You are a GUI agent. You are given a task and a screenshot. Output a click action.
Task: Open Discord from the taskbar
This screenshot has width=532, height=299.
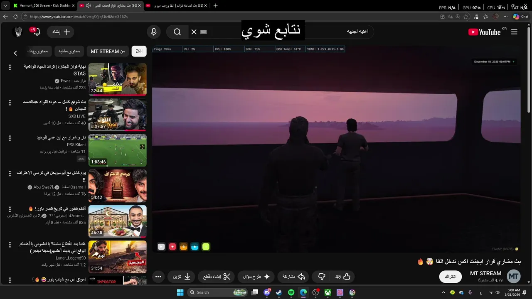[267, 292]
